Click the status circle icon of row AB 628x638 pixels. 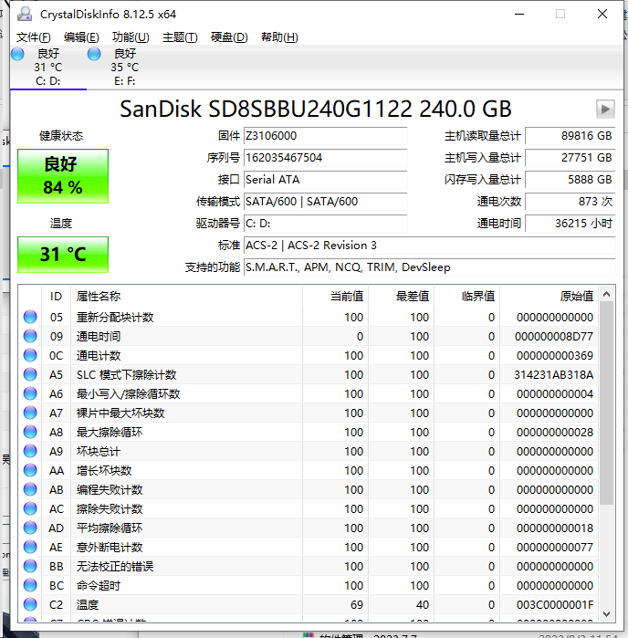coord(30,489)
